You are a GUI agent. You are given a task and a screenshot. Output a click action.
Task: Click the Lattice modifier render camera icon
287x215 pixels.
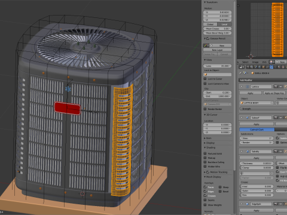(x=276, y=87)
